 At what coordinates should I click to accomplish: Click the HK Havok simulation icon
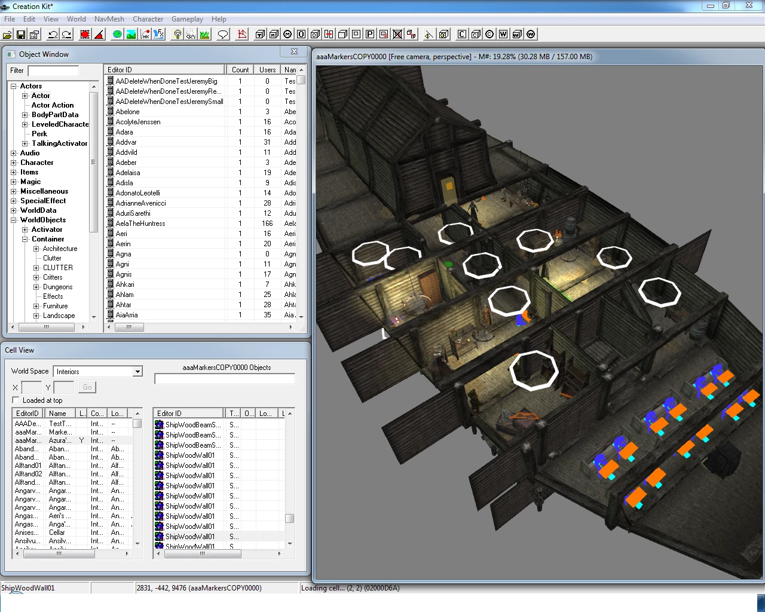coord(145,35)
